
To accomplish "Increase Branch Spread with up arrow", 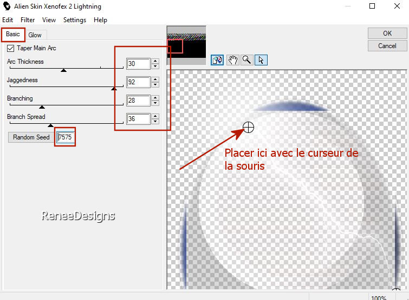I will point(155,116).
